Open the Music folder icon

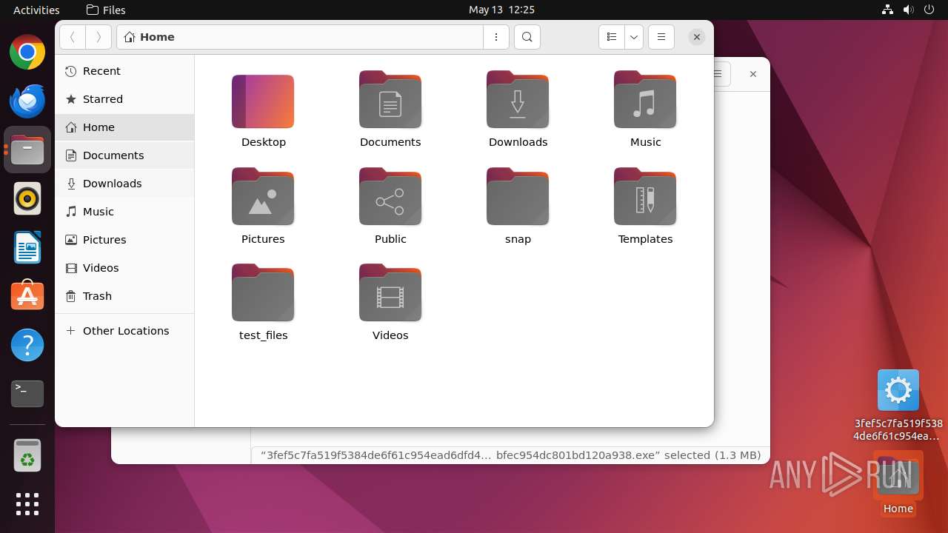[645, 100]
